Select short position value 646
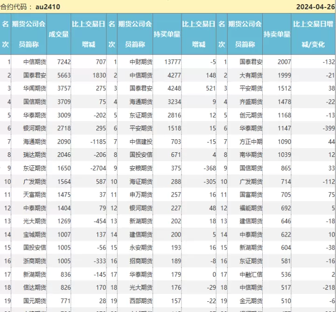Image resolution: width=336 pixels, height=312 pixels. 286,221
